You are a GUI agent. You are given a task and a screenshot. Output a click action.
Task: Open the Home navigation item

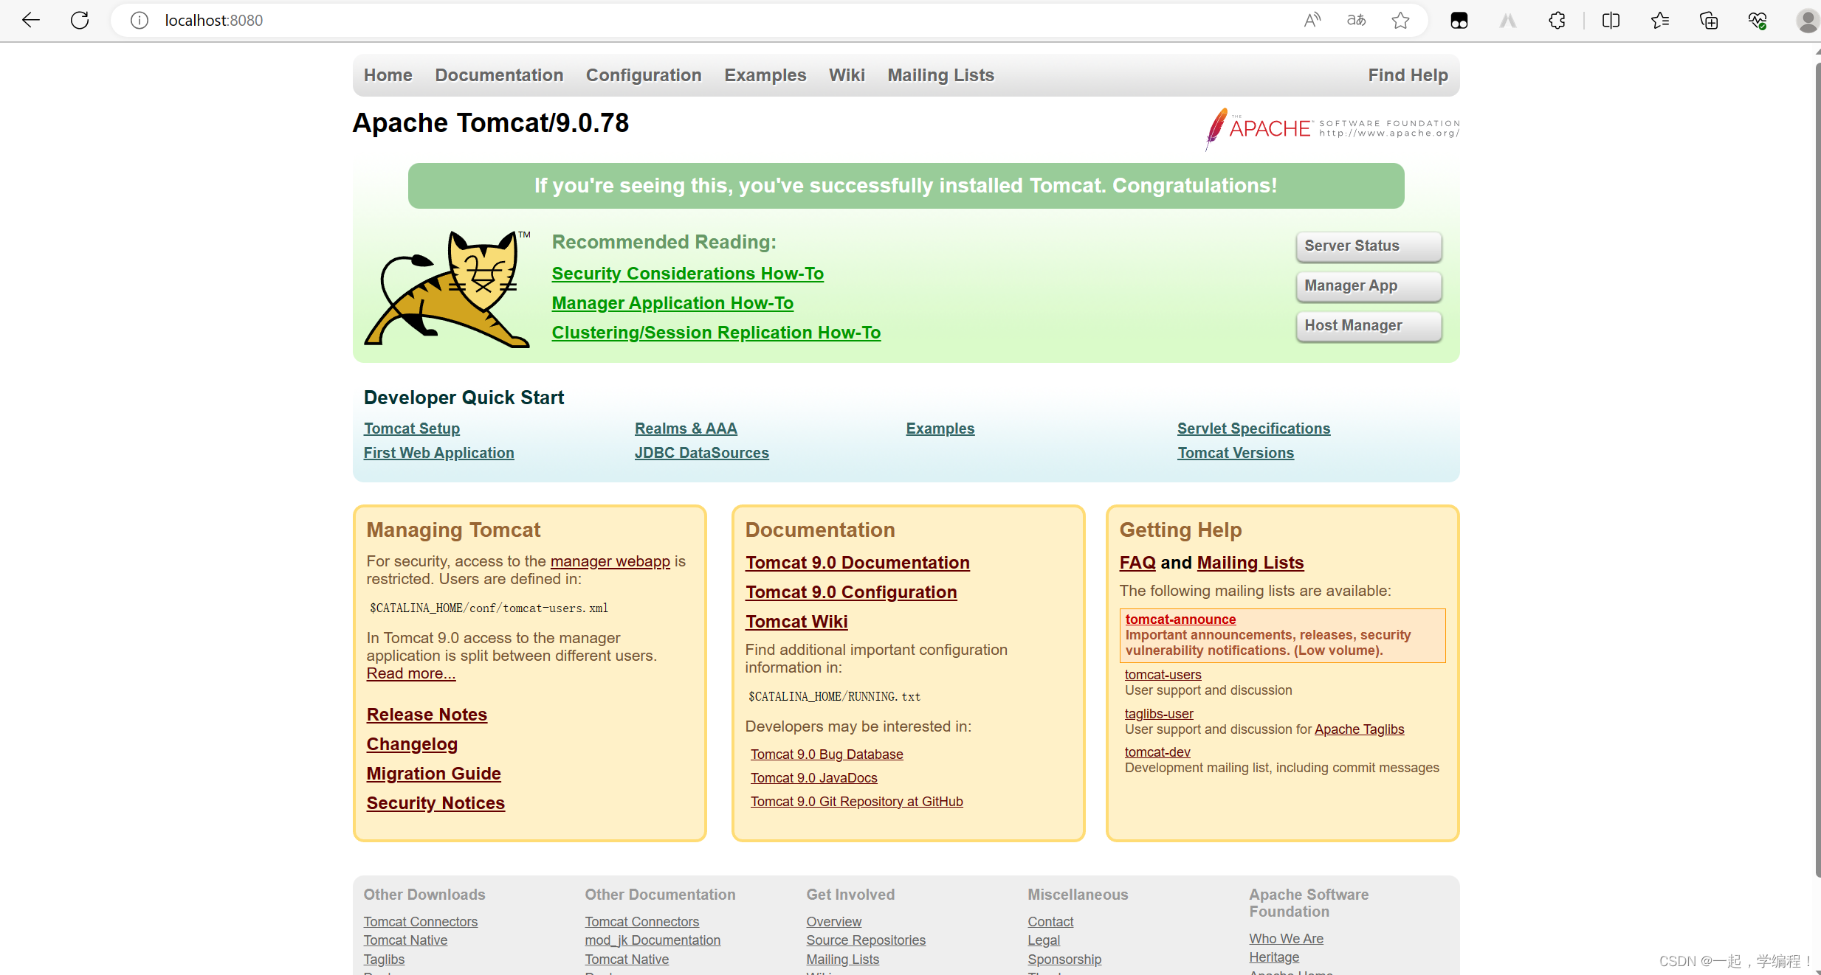coord(388,75)
